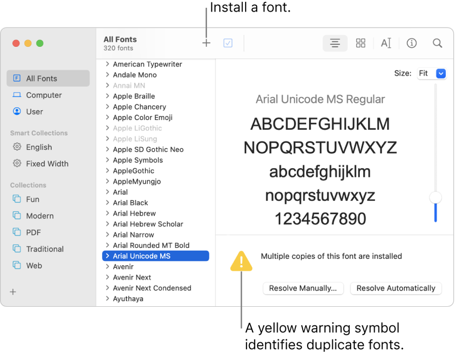Toggle the enable font checkbox in toolbar
Viewport: 455px width, 356px height.
(x=228, y=43)
